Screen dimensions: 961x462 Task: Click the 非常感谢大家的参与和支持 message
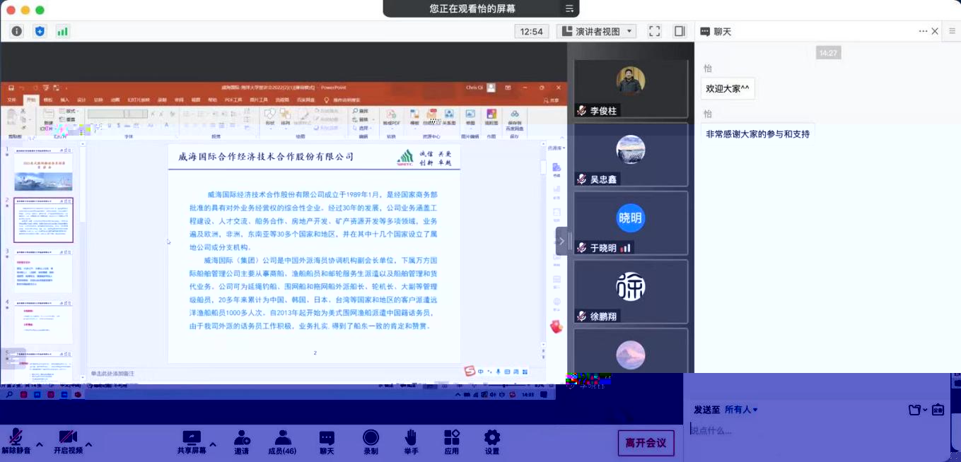[x=757, y=134]
